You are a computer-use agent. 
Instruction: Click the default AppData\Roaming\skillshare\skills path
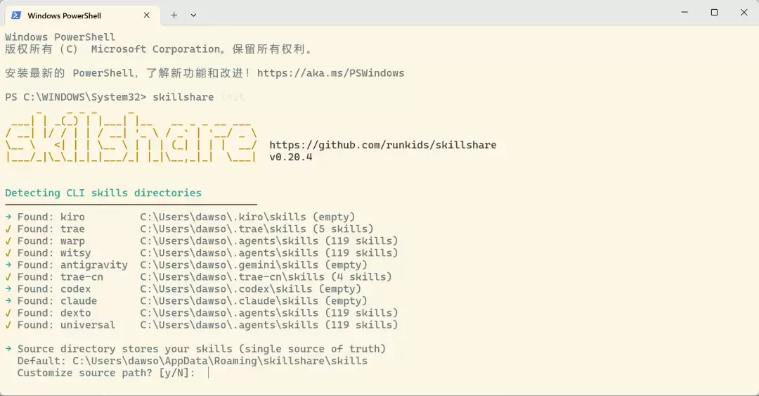click(x=220, y=361)
